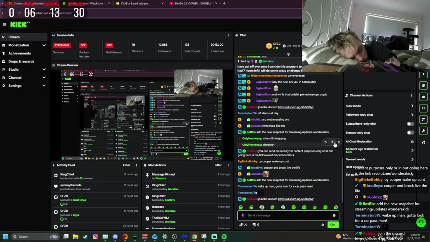Image resolution: width=430 pixels, height=242 pixels.
Task: Open Channel Actions options menu
Action: (x=411, y=95)
